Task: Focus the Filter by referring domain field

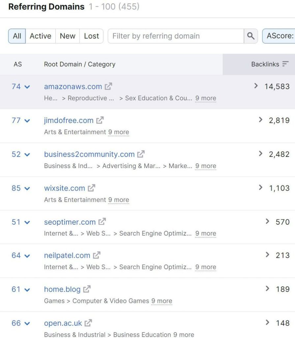Action: coord(176,36)
